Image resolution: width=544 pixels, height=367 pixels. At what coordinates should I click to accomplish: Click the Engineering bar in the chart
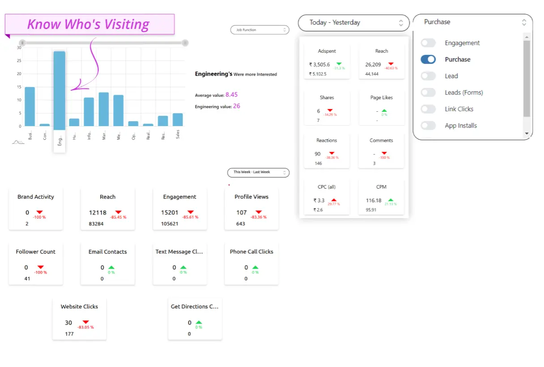pyautogui.click(x=59, y=90)
